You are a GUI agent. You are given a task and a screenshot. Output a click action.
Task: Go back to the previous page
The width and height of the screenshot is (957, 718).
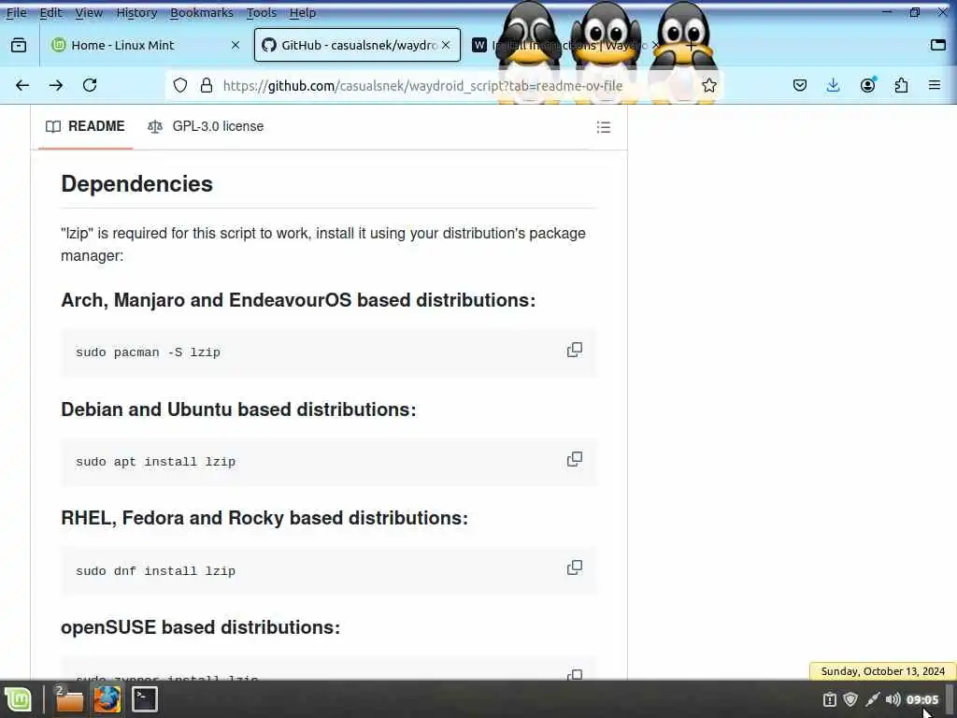click(x=22, y=85)
